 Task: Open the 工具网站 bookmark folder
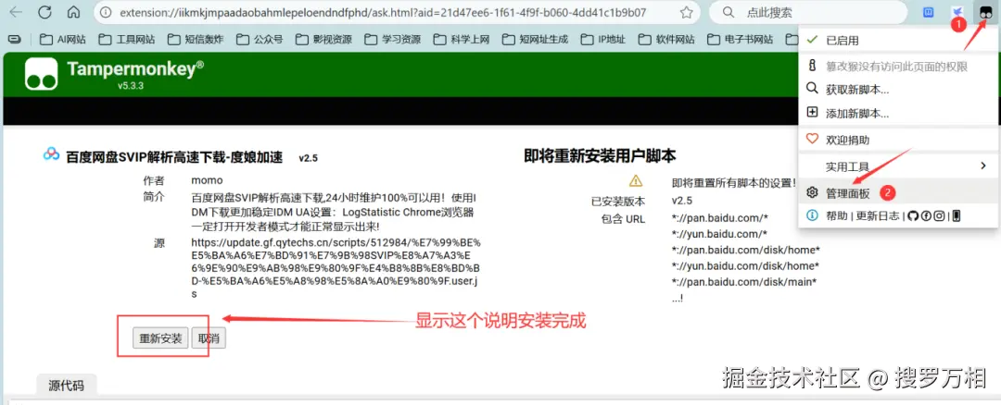point(126,39)
